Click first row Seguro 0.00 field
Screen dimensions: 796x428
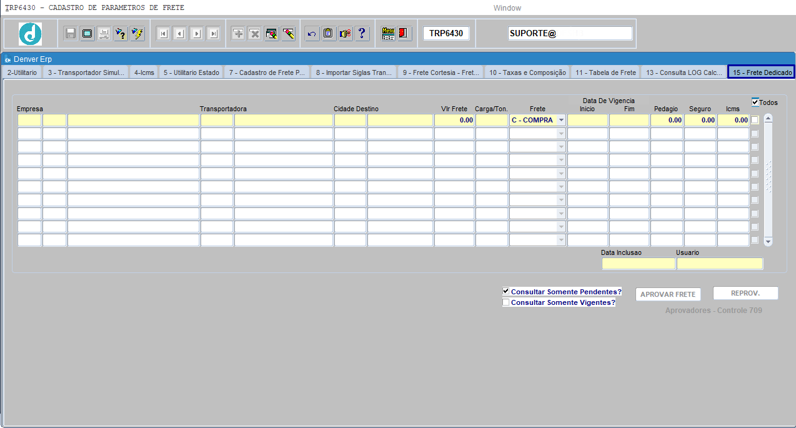pyautogui.click(x=700, y=120)
